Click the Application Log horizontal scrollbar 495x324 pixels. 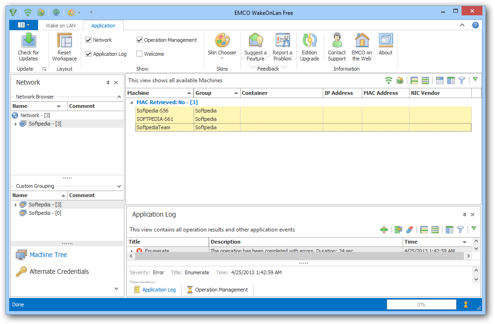(300, 256)
